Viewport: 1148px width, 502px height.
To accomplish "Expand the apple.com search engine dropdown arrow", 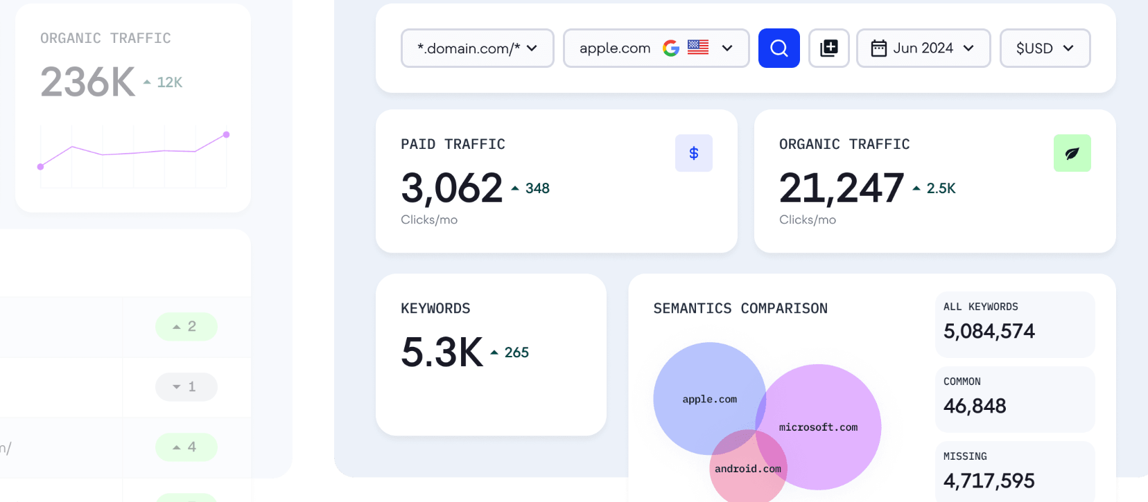I will (727, 48).
